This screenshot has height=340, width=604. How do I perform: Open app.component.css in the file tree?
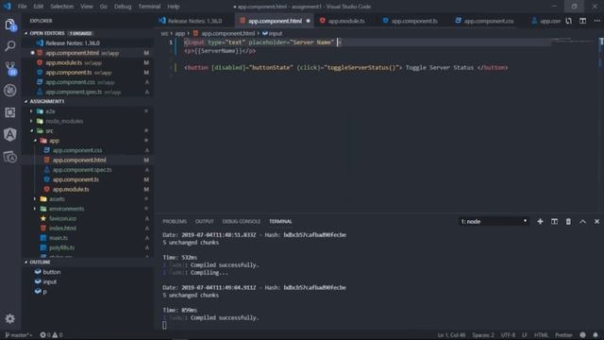[77, 150]
